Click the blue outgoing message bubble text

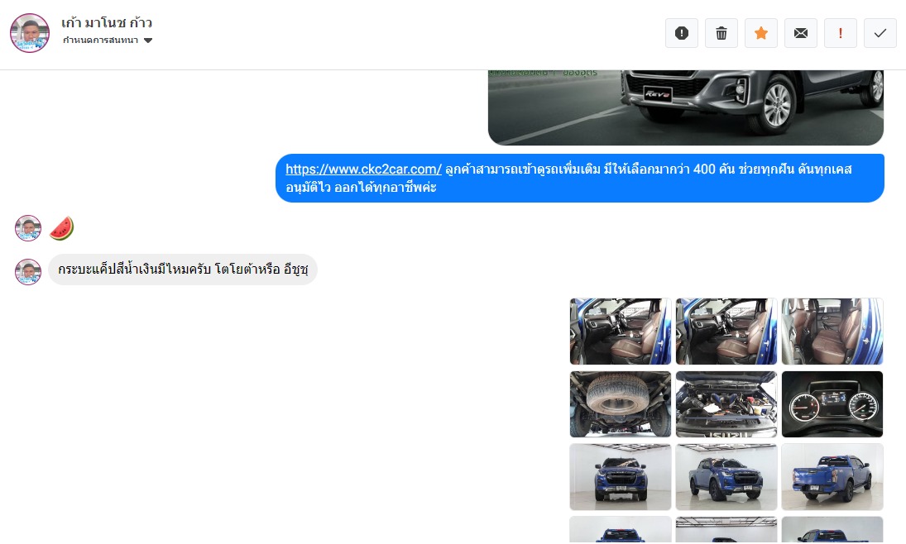point(579,178)
